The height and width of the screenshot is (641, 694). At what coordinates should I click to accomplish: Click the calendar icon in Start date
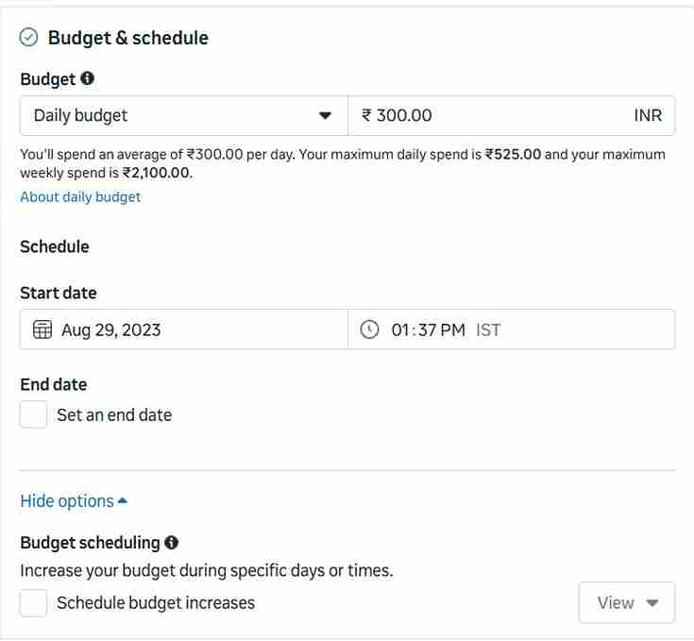tap(42, 329)
